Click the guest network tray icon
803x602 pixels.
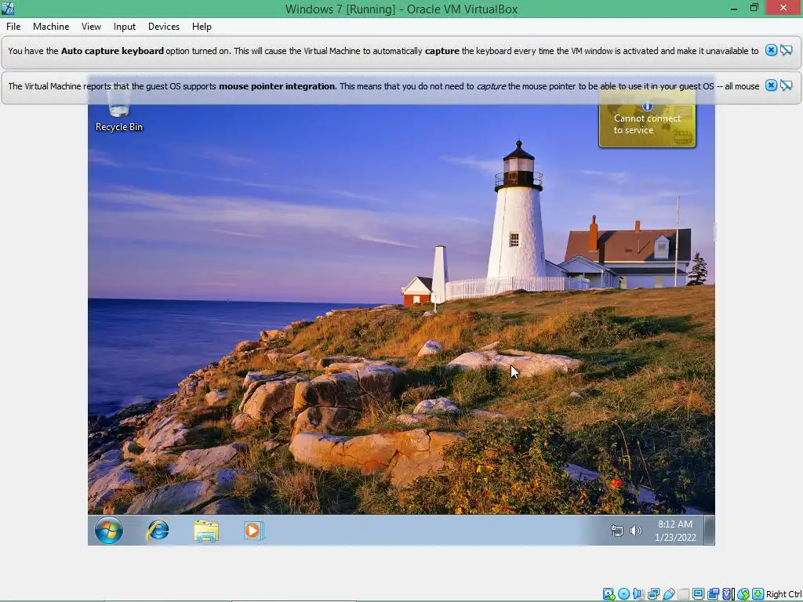[x=617, y=531]
